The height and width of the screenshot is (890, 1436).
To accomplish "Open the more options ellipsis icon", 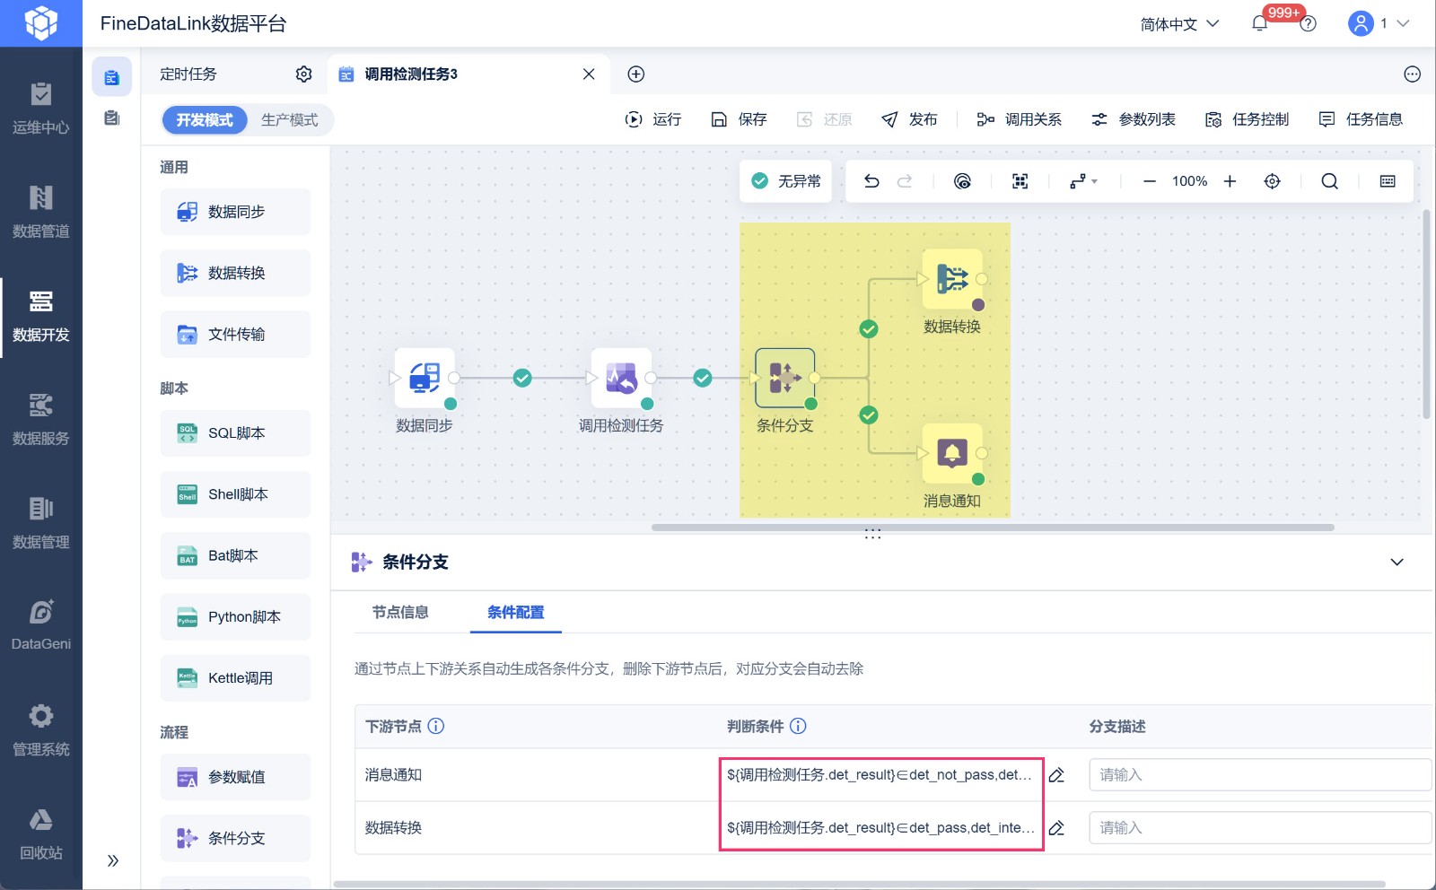I will coord(1413,74).
